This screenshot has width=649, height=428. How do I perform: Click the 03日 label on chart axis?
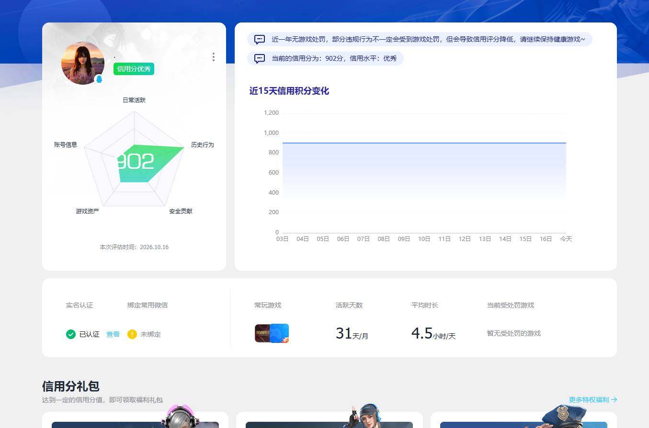tap(283, 239)
